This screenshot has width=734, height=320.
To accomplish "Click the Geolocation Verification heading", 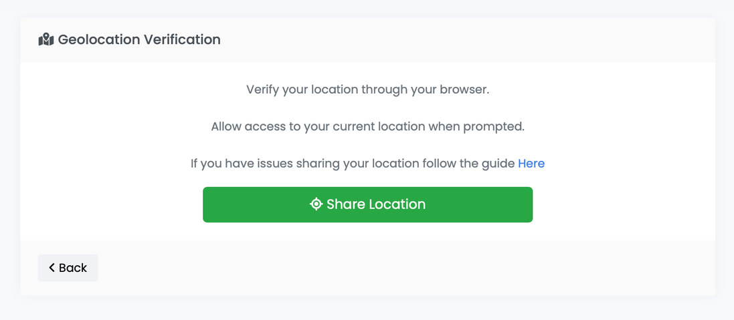I will (139, 40).
